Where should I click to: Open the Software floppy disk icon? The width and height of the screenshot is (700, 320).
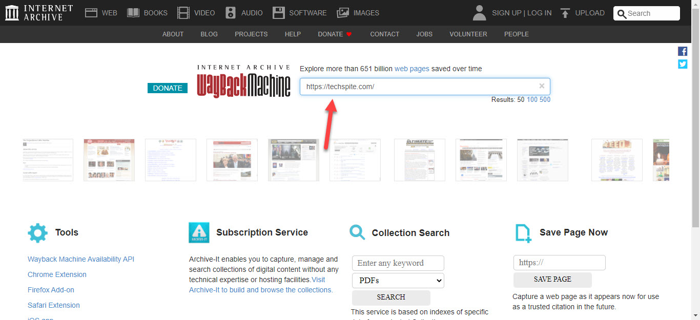(x=278, y=13)
